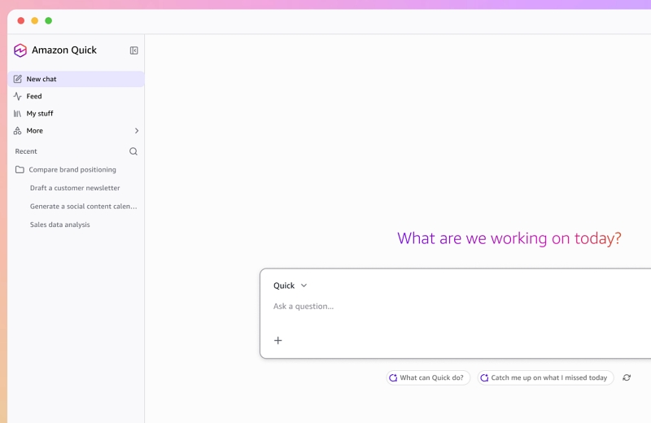Click the Feed pulse icon
Screen dimensions: 651x423
coord(17,96)
